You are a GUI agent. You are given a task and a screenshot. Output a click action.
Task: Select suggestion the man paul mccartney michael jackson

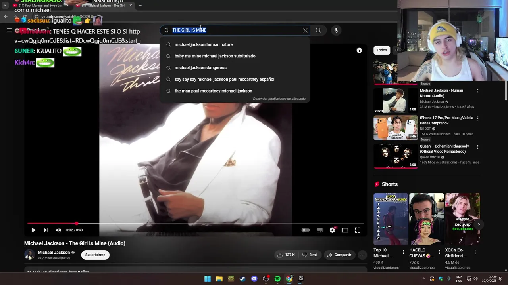[x=235, y=91]
